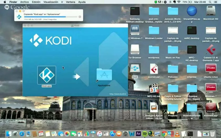Open the Edición menu
This screenshot has height=138, width=221.
(36, 2)
